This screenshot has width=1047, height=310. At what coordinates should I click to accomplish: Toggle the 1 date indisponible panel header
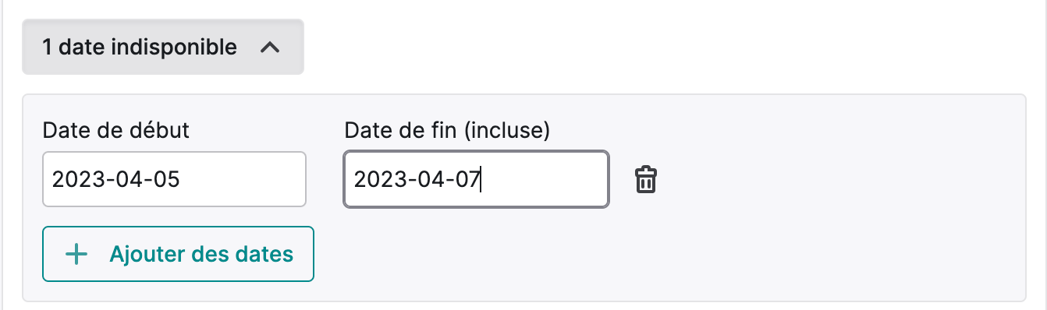163,48
